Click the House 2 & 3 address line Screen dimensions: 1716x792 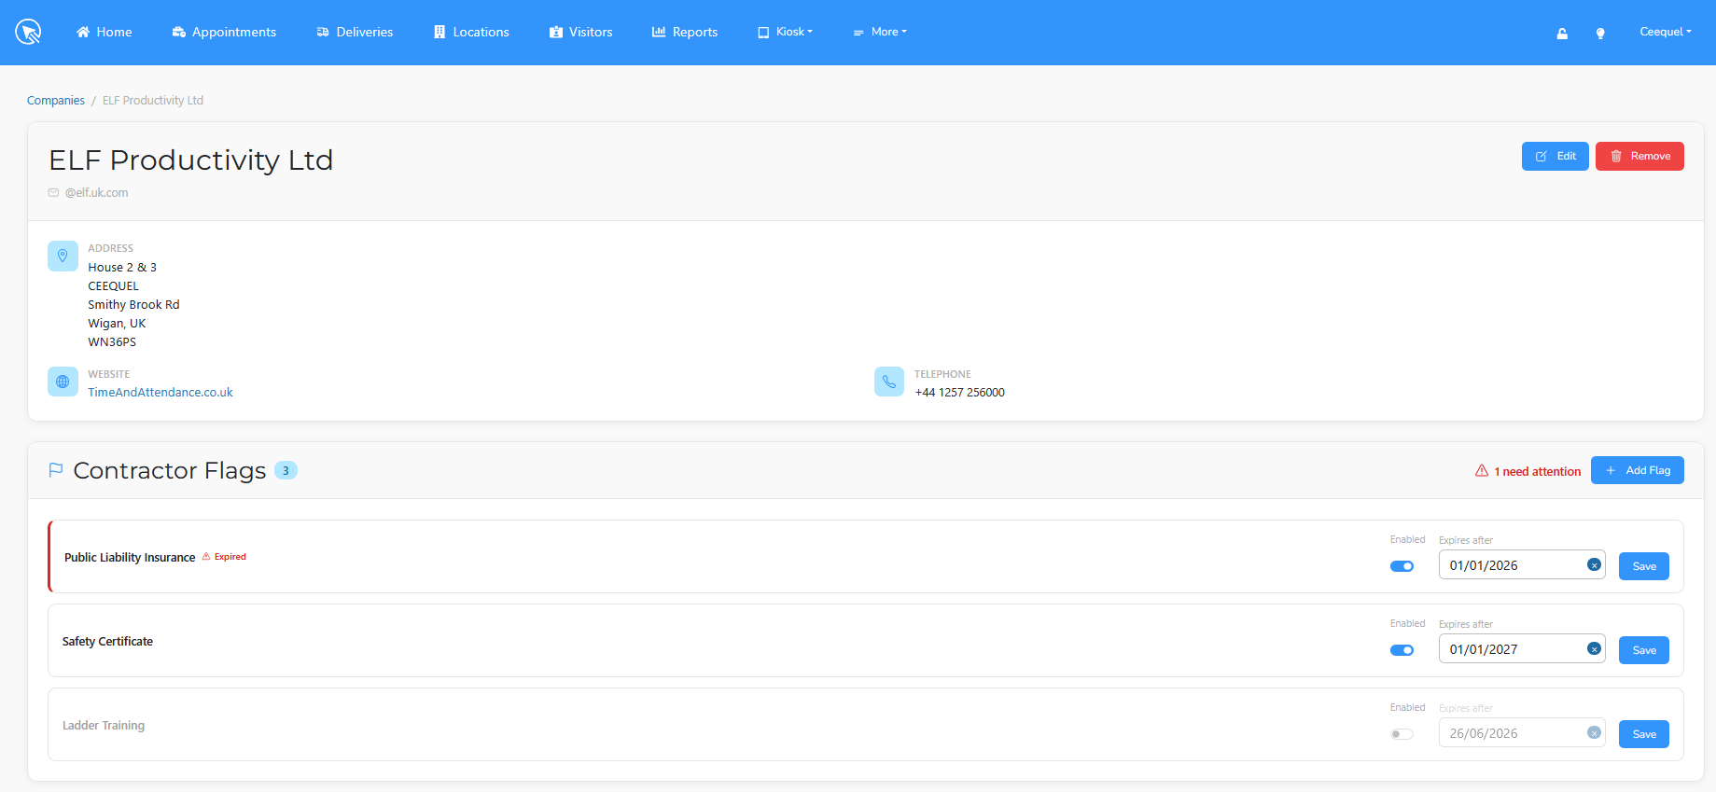click(122, 268)
